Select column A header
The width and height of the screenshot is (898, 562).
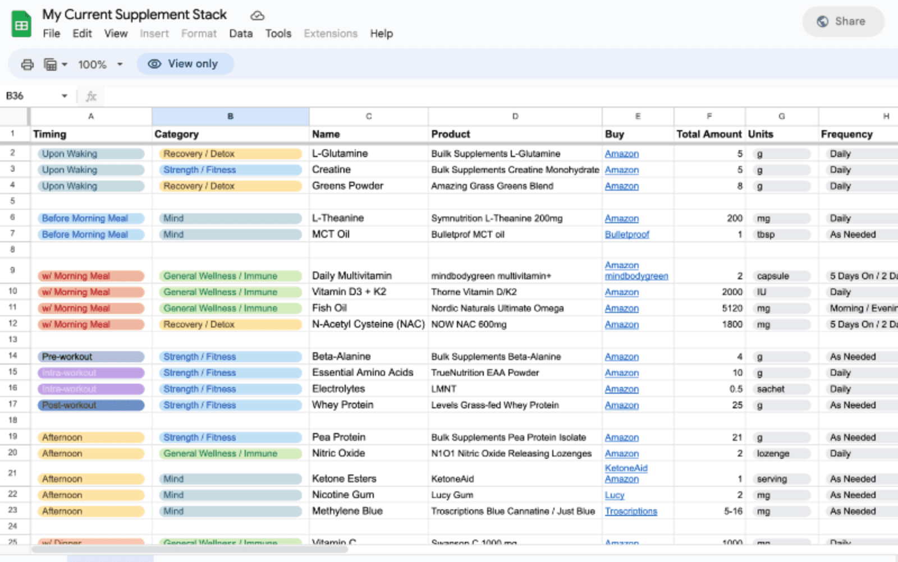click(91, 116)
